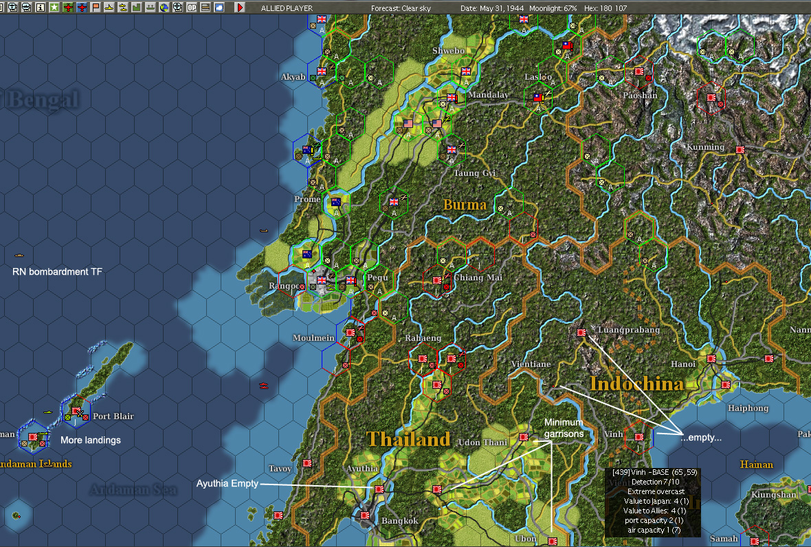The height and width of the screenshot is (547, 811).
Task: Click the Forecast: Clear sky text
Action: (401, 8)
